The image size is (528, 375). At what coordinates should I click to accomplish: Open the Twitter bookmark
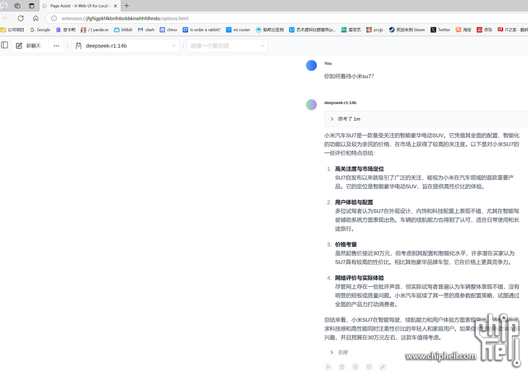pyautogui.click(x=441, y=30)
